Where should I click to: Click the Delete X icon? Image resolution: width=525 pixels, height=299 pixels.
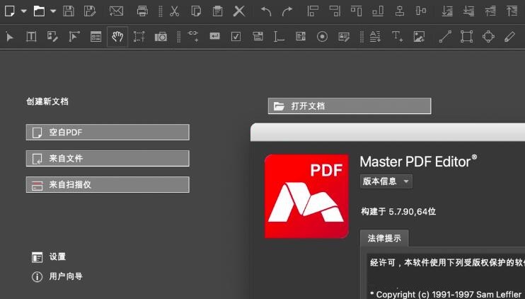pyautogui.click(x=239, y=11)
